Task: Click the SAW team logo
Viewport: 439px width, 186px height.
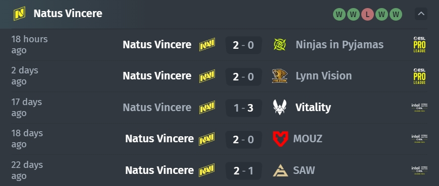Action: click(280, 170)
